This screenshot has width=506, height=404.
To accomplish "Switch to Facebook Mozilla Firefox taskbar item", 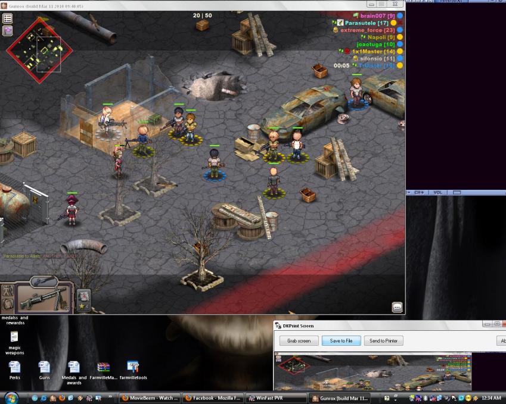I will [212, 398].
